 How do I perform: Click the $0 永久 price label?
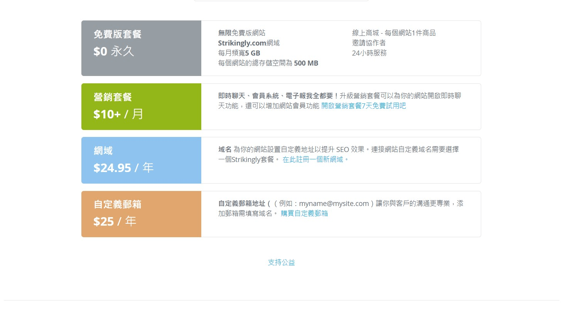[114, 51]
